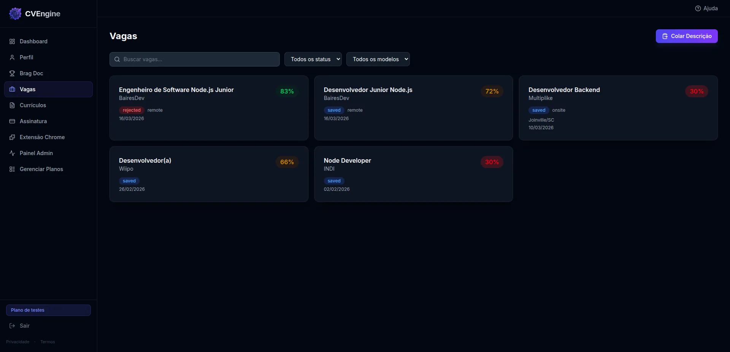Click the Extensão Chrome puzzle icon
Screen dimensions: 730x352
(x=12, y=137)
